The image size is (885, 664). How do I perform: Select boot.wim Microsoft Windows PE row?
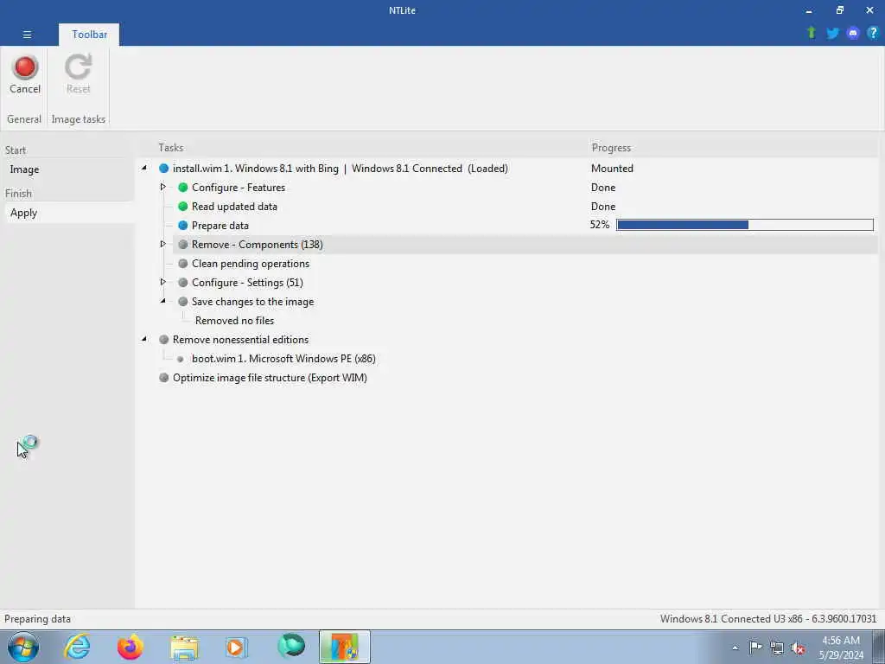(x=283, y=359)
